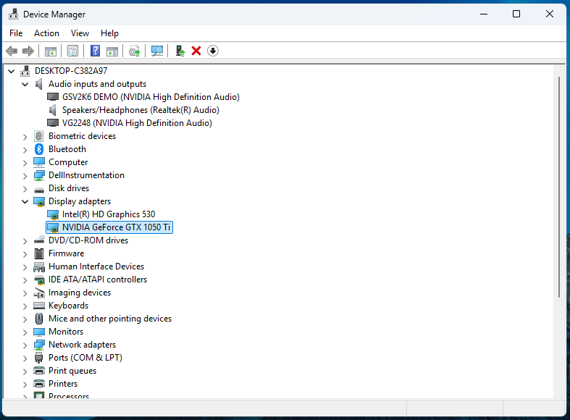The width and height of the screenshot is (570, 420).
Task: Select Speakers/Headphones (Realtek(R) Audio) device
Action: [x=140, y=110]
